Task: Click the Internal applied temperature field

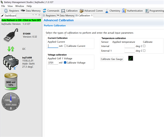Action: pyautogui.click(x=130, y=46)
